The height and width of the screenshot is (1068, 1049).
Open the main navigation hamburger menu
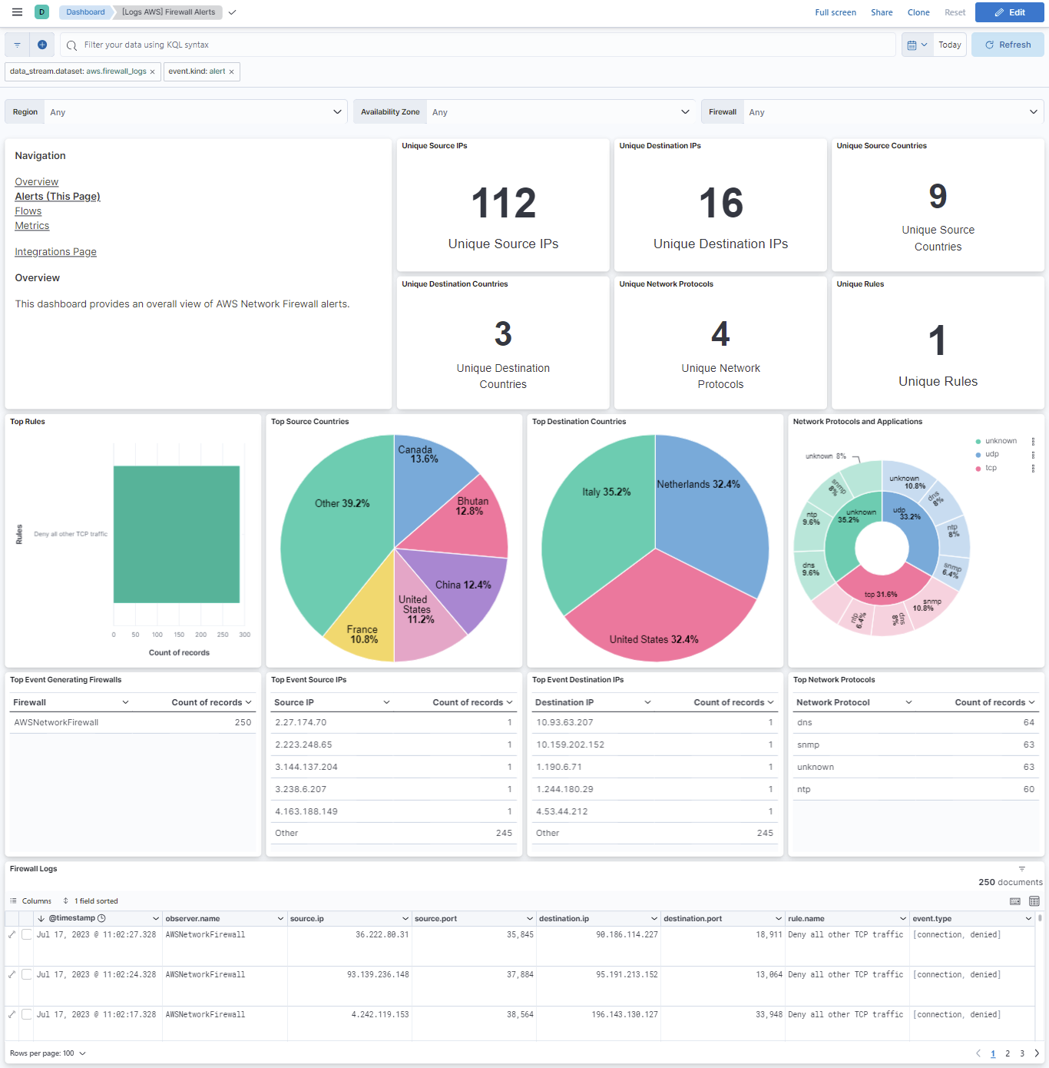(x=16, y=12)
